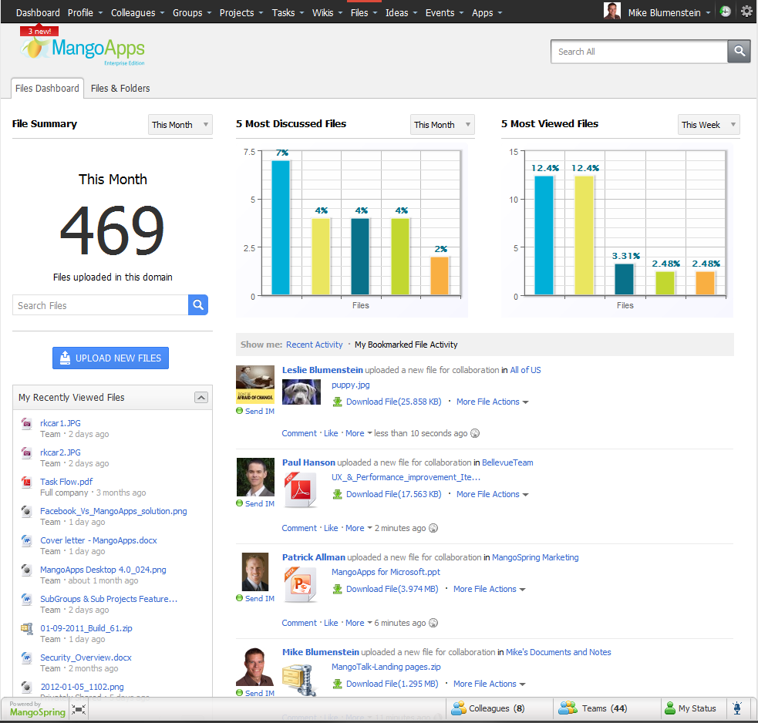The height and width of the screenshot is (723, 758).
Task: Open the Wikis menu
Action: pyautogui.click(x=327, y=12)
